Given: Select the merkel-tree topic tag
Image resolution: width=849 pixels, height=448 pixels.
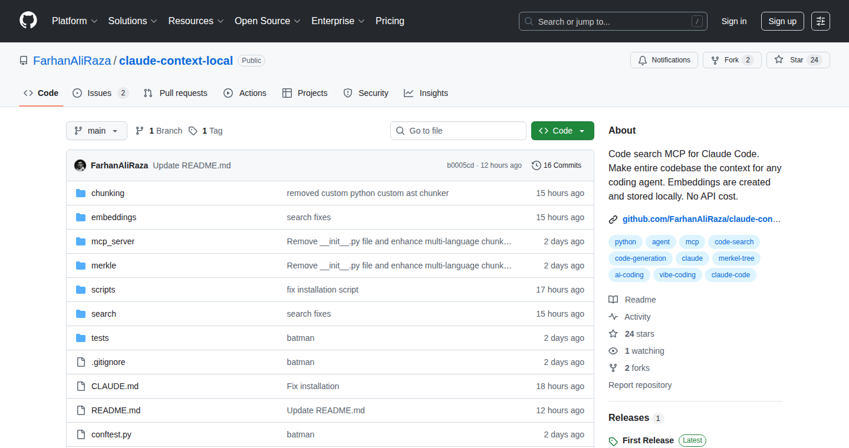Looking at the screenshot, I should pyautogui.click(x=736, y=258).
